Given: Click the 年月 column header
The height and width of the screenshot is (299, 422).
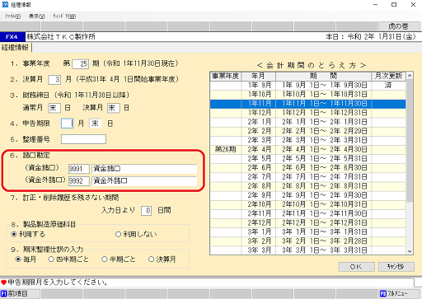Looking at the screenshot, I should click(258, 76).
